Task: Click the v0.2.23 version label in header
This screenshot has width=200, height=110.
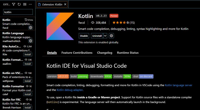Action: (x=101, y=16)
